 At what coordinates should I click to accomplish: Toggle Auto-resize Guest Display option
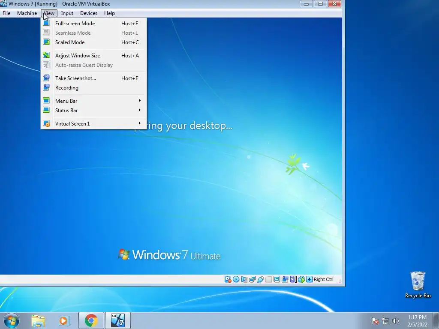point(94,65)
